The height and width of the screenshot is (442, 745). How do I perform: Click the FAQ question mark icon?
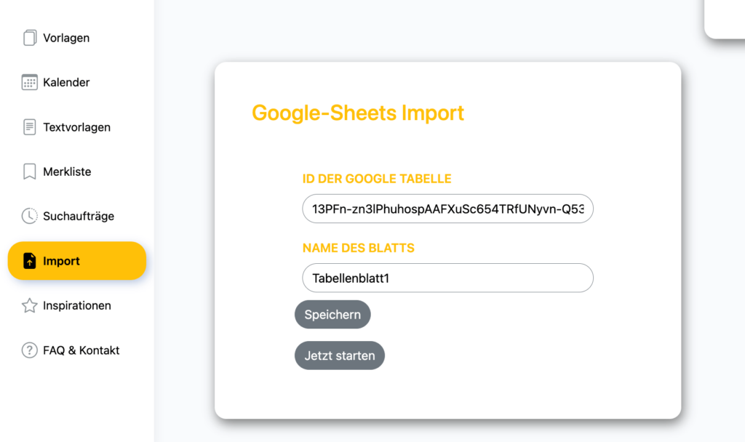29,350
